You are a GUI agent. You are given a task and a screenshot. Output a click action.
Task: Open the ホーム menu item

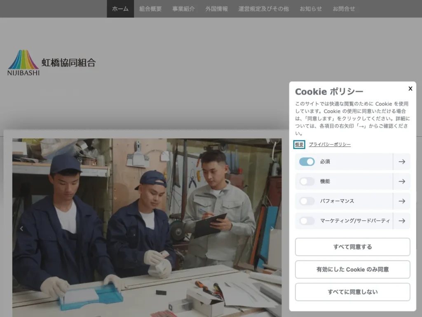pyautogui.click(x=120, y=9)
